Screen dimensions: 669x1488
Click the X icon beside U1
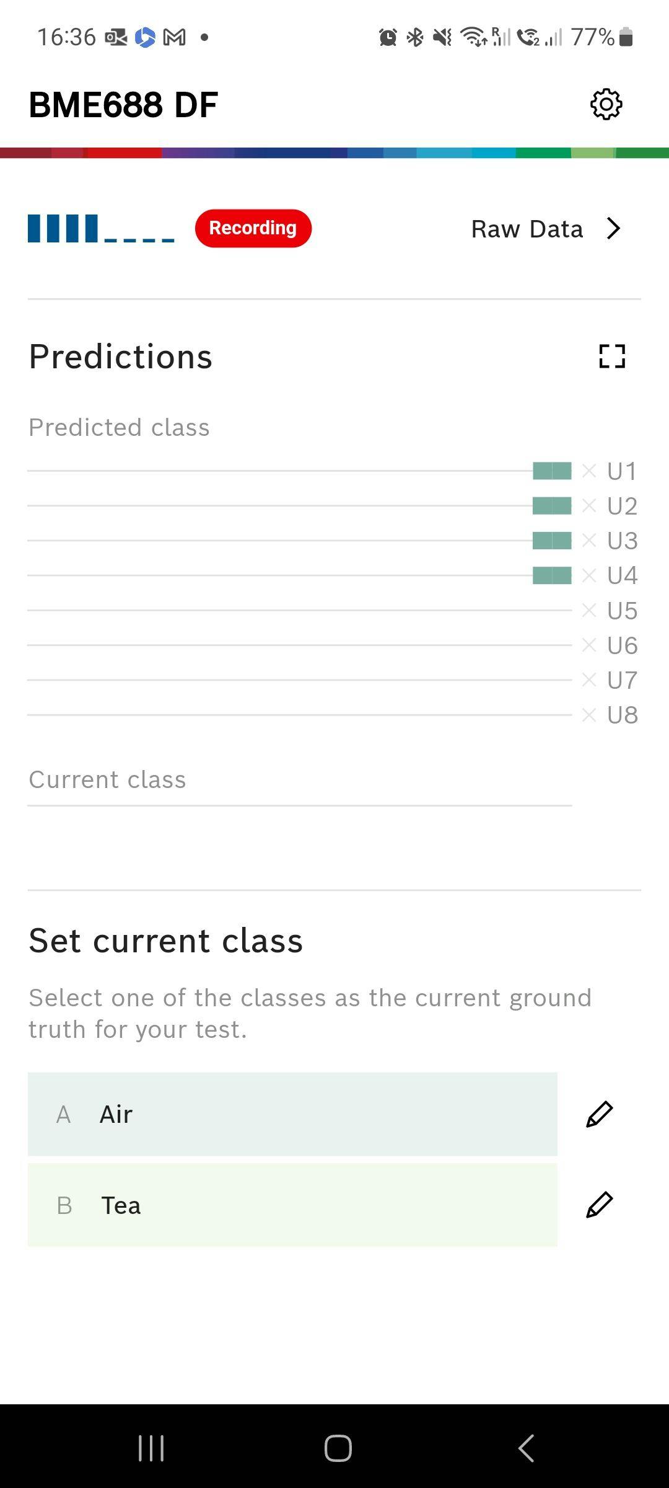pyautogui.click(x=589, y=471)
